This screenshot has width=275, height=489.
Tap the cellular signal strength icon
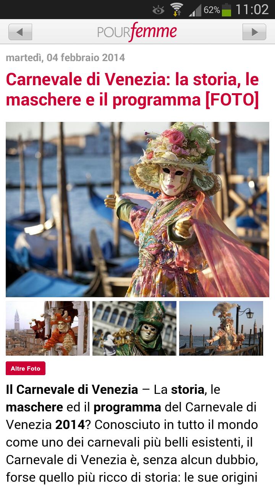click(x=195, y=10)
